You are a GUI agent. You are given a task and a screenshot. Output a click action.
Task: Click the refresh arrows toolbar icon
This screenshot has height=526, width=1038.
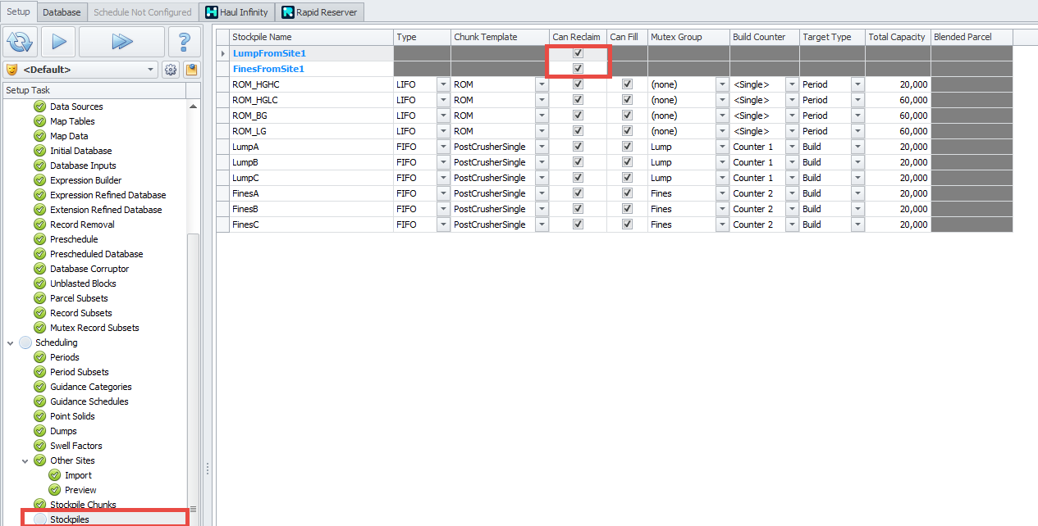(x=20, y=42)
